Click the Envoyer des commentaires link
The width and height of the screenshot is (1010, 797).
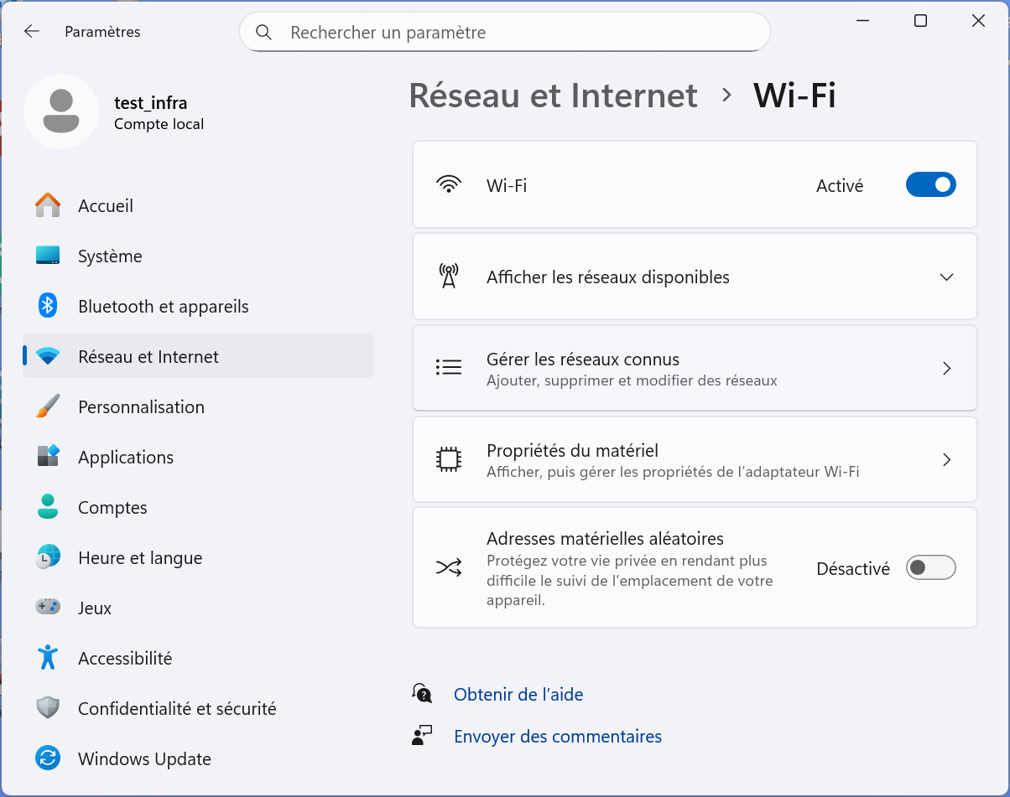pos(557,737)
